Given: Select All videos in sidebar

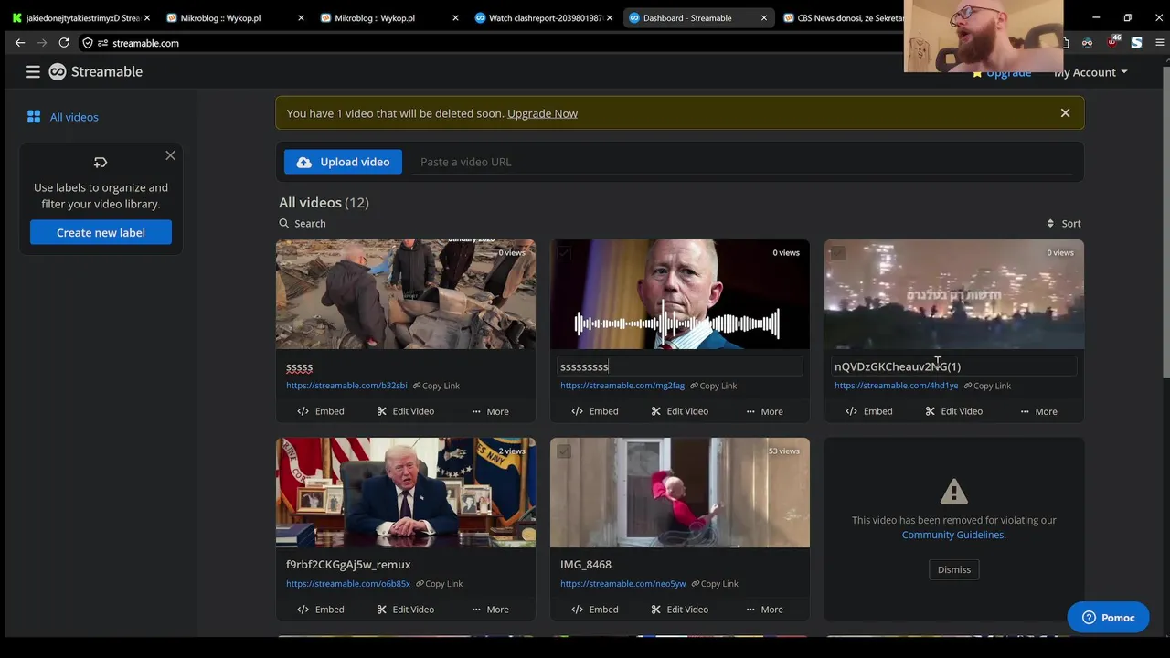Looking at the screenshot, I should pyautogui.click(x=63, y=117).
